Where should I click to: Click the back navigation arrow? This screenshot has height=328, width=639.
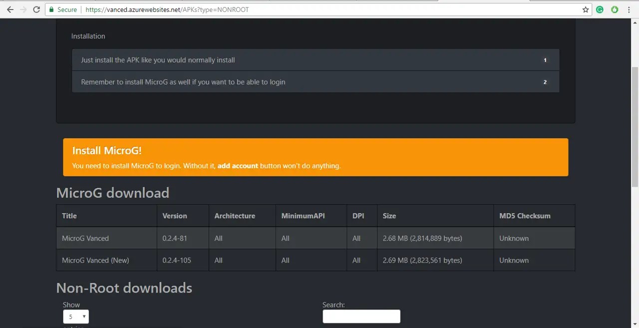click(x=10, y=9)
